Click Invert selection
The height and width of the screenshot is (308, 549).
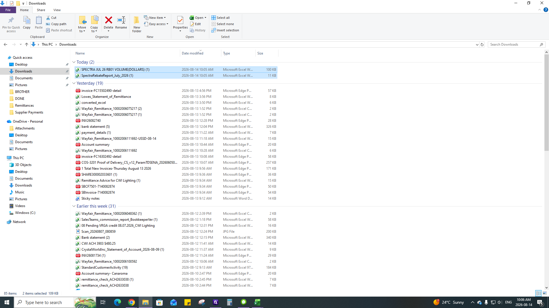(225, 30)
